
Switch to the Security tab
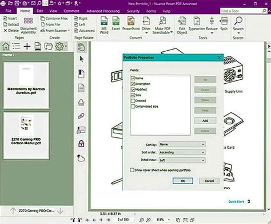133,11
